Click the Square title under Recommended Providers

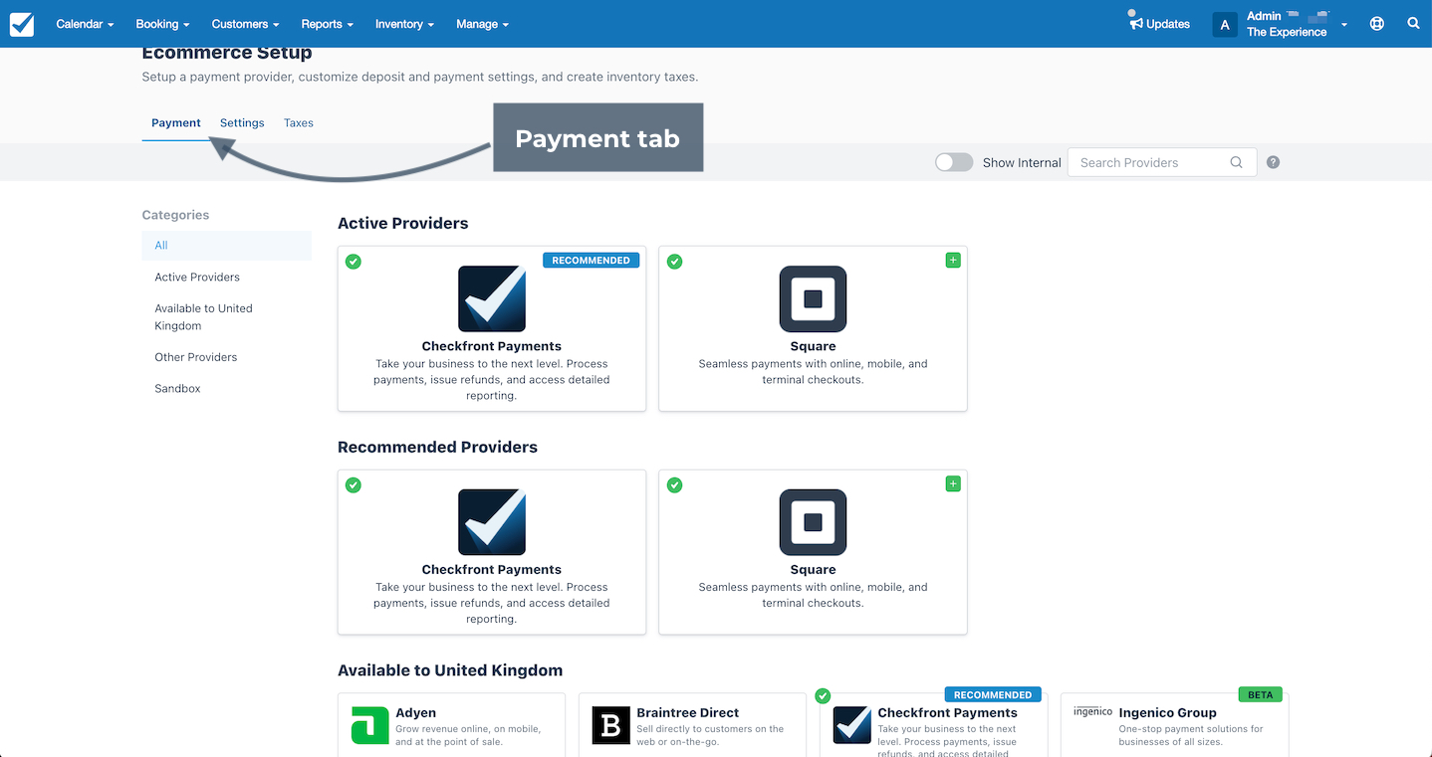click(813, 570)
